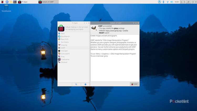Select Inkscape in the app list
Screen dimensions: 197x111
coord(64,51)
